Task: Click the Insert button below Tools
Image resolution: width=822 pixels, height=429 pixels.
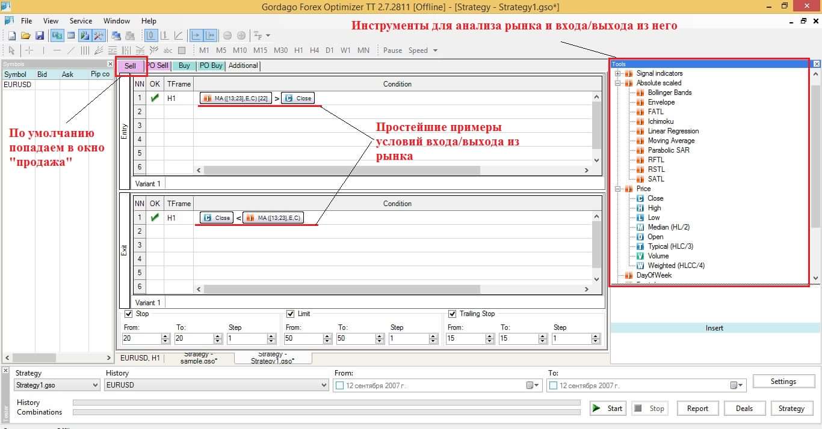Action: pos(714,328)
